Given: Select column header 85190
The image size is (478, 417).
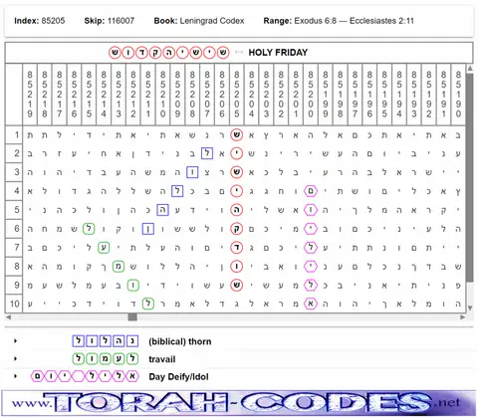Looking at the screenshot, I should point(458,95).
